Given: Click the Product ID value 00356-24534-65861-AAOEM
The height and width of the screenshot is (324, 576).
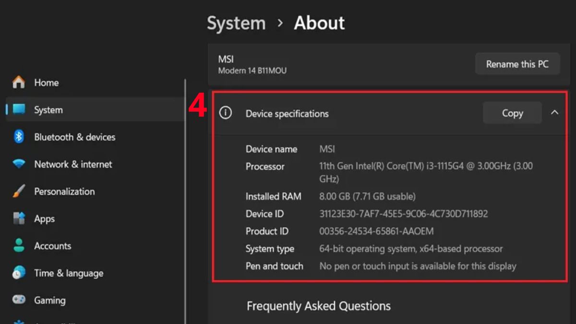Looking at the screenshot, I should (x=376, y=231).
